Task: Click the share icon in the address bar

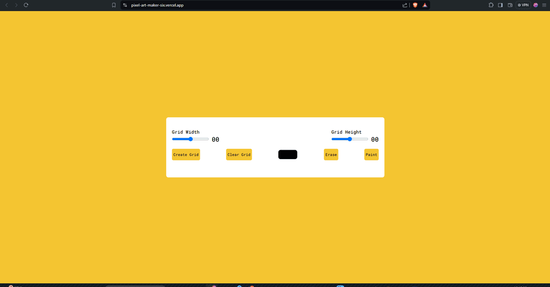Action: coord(405,5)
